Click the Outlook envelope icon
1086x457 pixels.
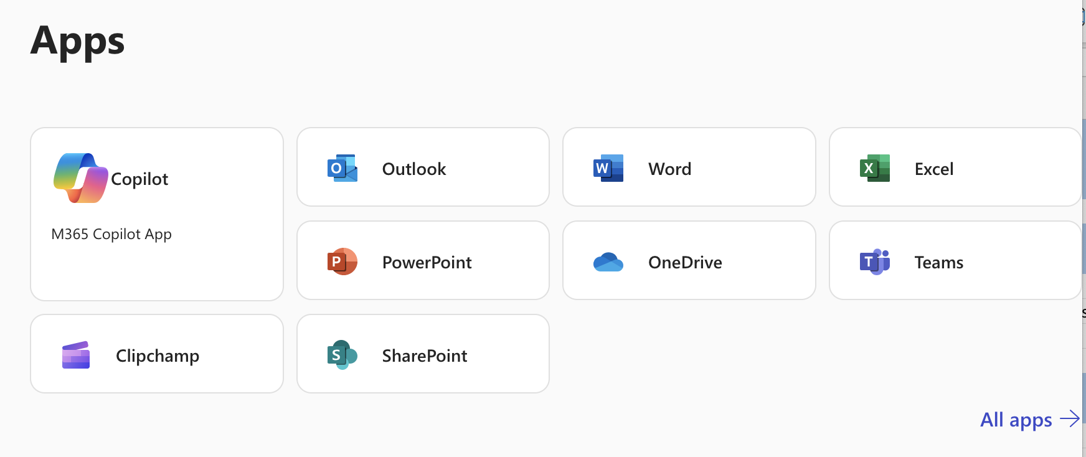342,168
